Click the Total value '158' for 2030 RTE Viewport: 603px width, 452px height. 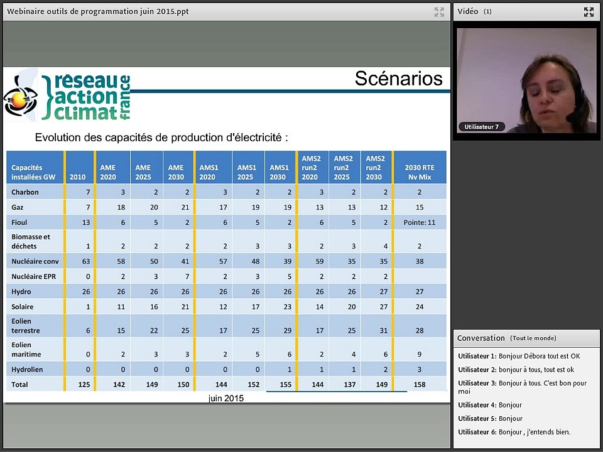point(420,384)
